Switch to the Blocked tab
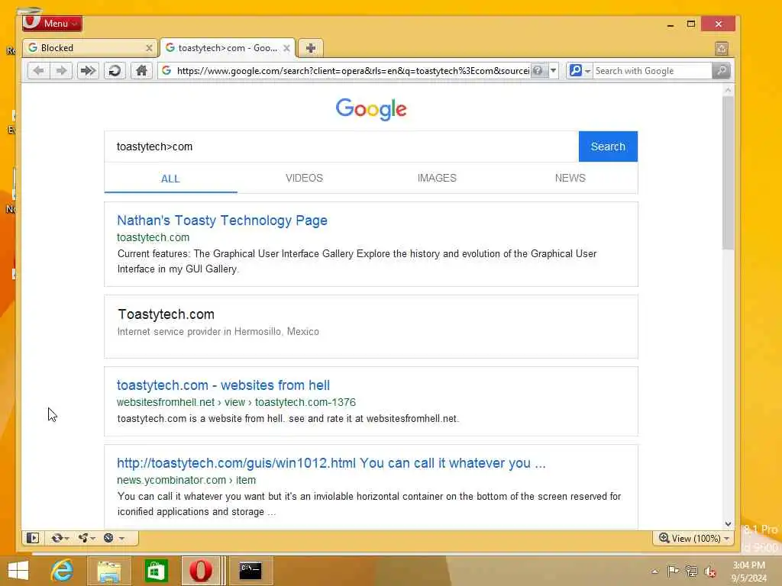The width and height of the screenshot is (782, 586). point(90,48)
